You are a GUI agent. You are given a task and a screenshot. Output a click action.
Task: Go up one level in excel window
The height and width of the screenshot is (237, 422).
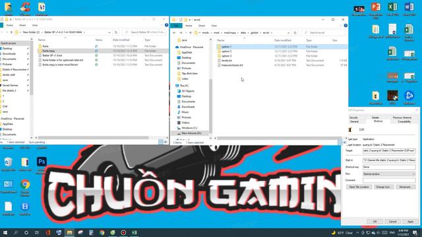[x=191, y=32]
